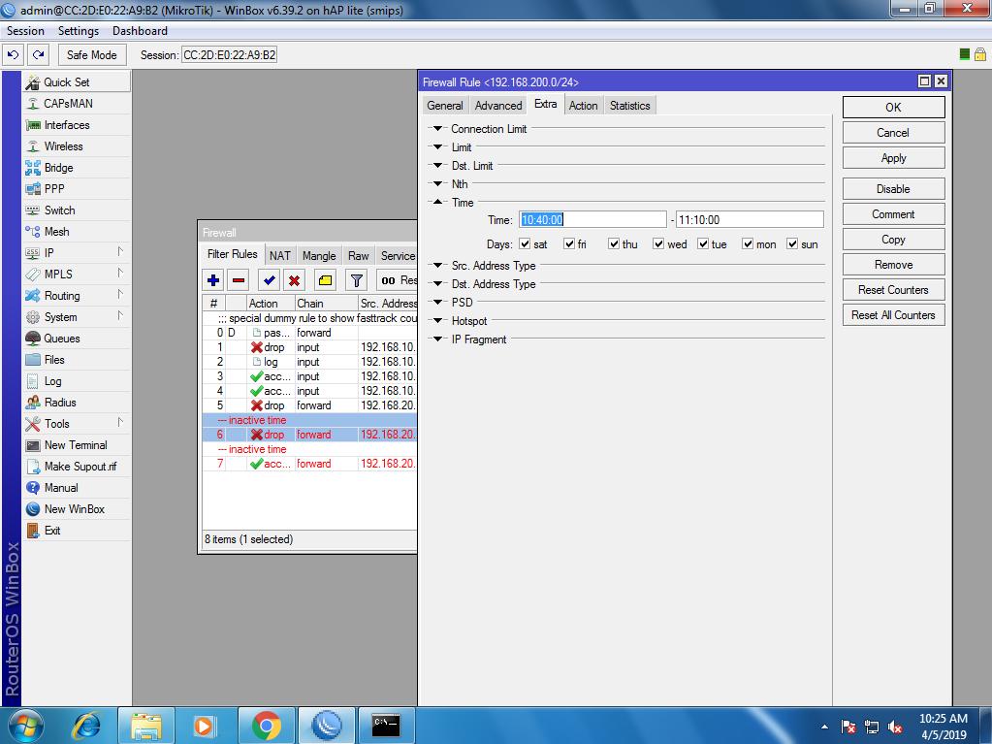The height and width of the screenshot is (744, 992).
Task: Open the NAT tab in Firewall window
Action: pyautogui.click(x=279, y=255)
